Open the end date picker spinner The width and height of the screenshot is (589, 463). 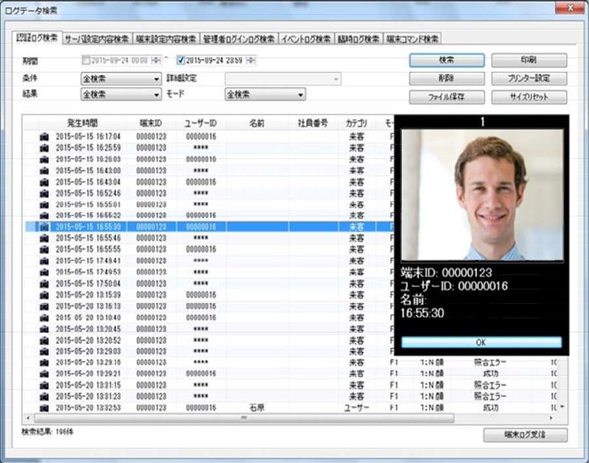tap(251, 60)
